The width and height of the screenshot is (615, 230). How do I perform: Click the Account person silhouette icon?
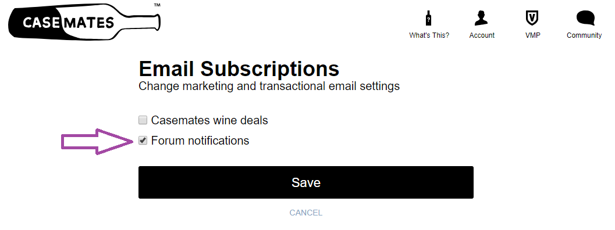481,18
